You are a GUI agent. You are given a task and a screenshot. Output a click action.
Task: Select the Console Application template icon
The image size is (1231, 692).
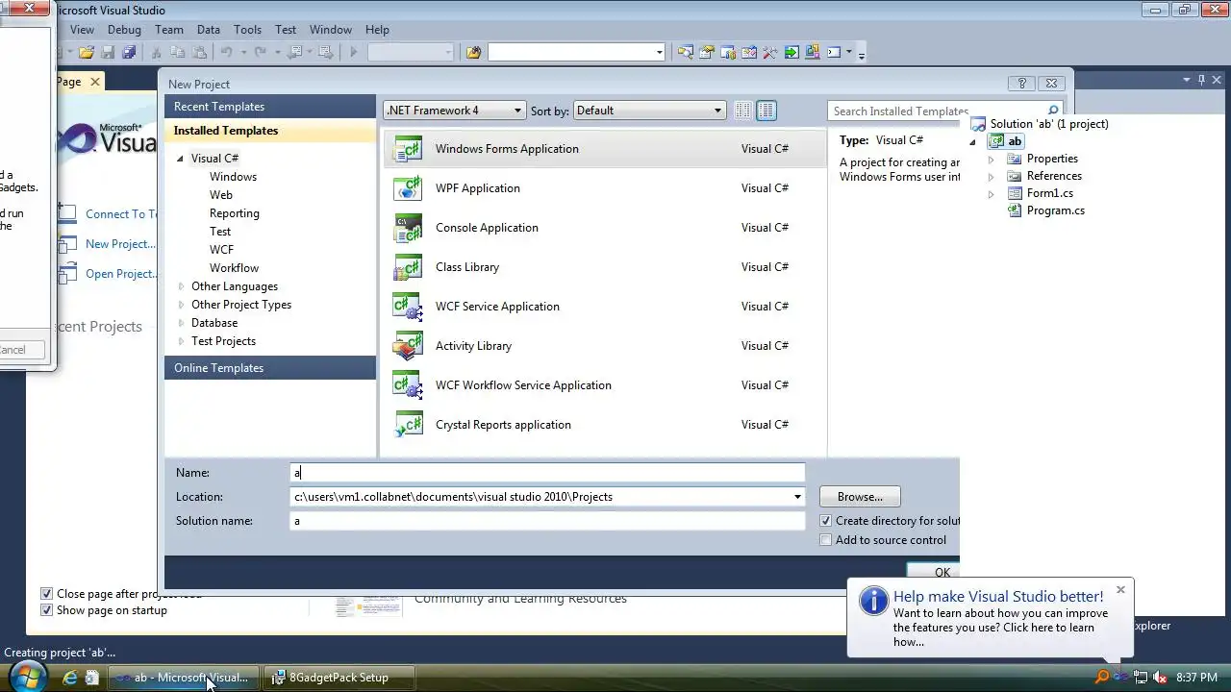pos(408,228)
